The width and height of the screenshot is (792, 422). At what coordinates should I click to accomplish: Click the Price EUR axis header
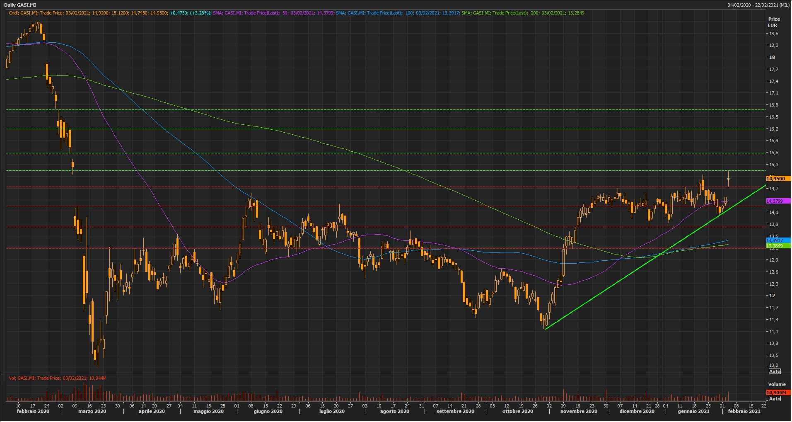pos(774,22)
